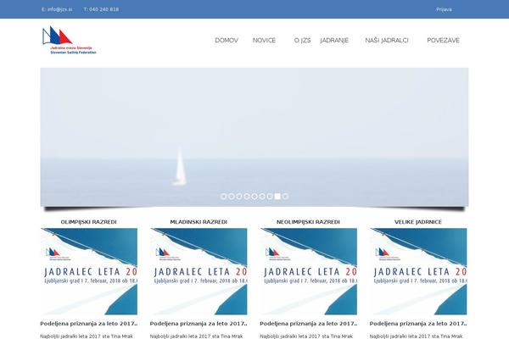Open the NEOLIMPIJSKI RAZREDI heading

click(308, 222)
